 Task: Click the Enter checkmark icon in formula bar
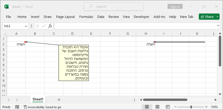click(x=44, y=26)
